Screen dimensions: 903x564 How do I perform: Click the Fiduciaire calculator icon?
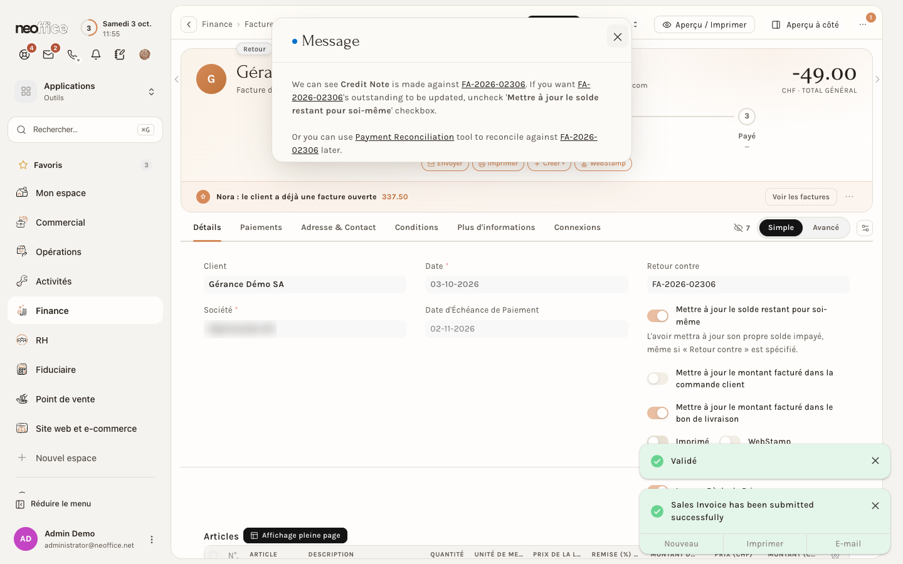pyautogui.click(x=22, y=369)
